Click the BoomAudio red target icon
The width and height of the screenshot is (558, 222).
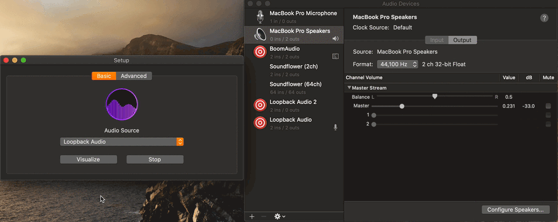[x=260, y=52]
